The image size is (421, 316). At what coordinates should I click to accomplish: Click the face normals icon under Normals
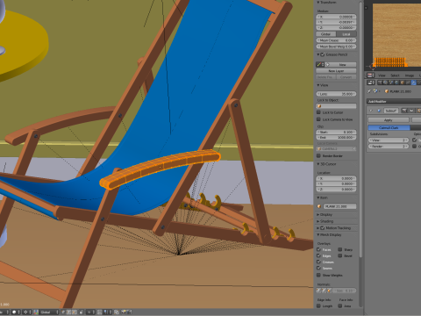point(329,291)
